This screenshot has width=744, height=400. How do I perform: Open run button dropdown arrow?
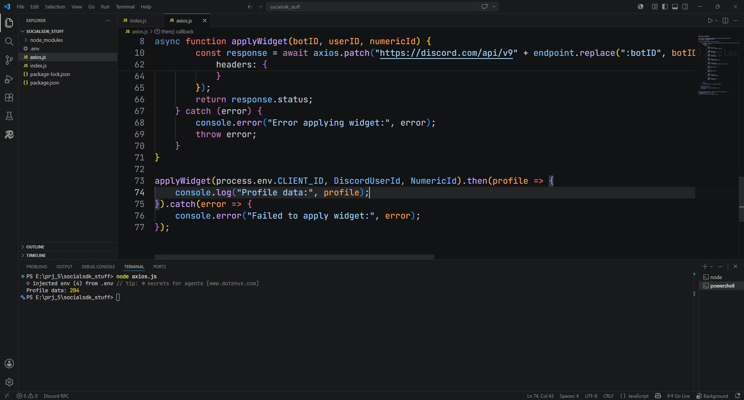[x=716, y=21]
